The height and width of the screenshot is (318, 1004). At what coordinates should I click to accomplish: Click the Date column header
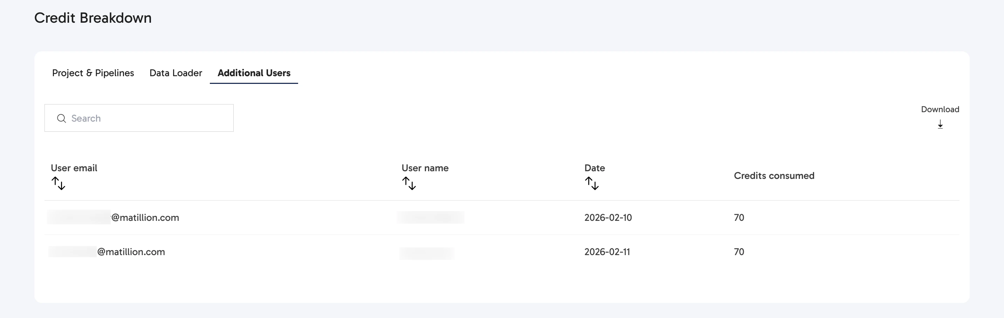click(594, 168)
